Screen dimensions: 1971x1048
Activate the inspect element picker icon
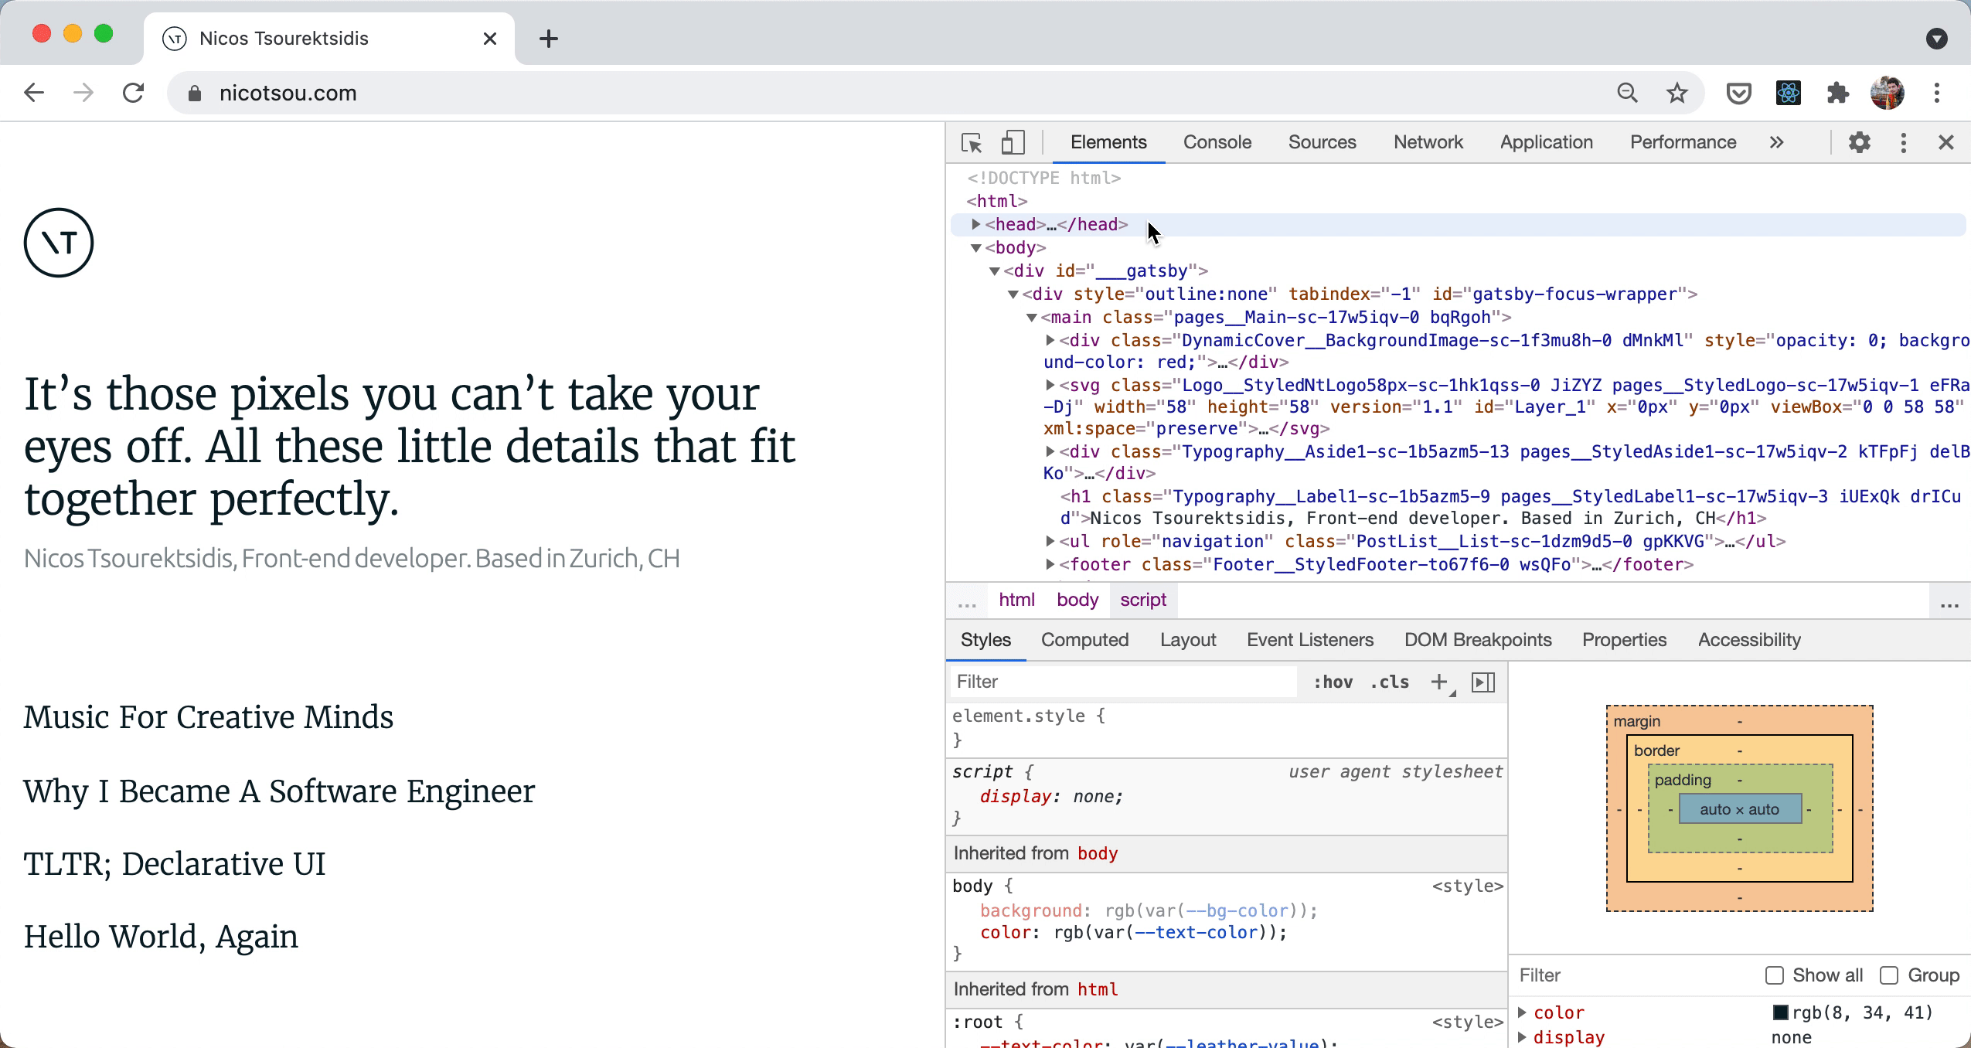click(971, 143)
